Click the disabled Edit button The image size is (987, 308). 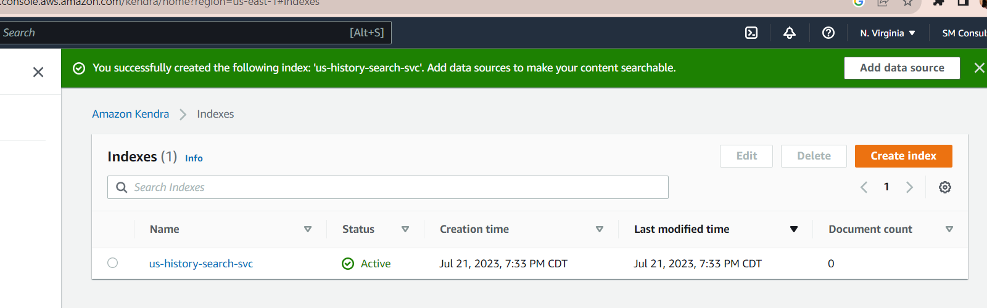click(746, 156)
